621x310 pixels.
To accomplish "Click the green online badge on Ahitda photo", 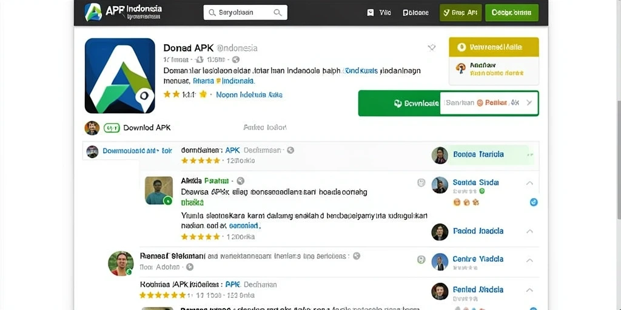I will pos(168,200).
